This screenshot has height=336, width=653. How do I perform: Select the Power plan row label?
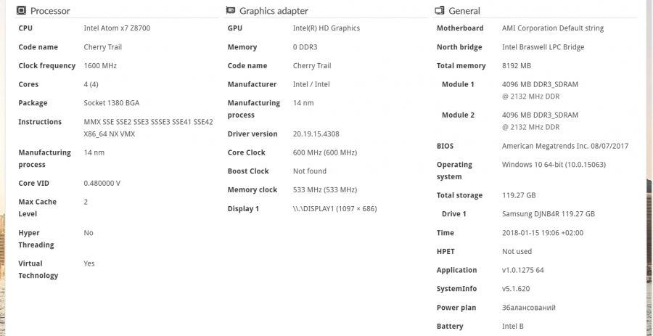456,308
